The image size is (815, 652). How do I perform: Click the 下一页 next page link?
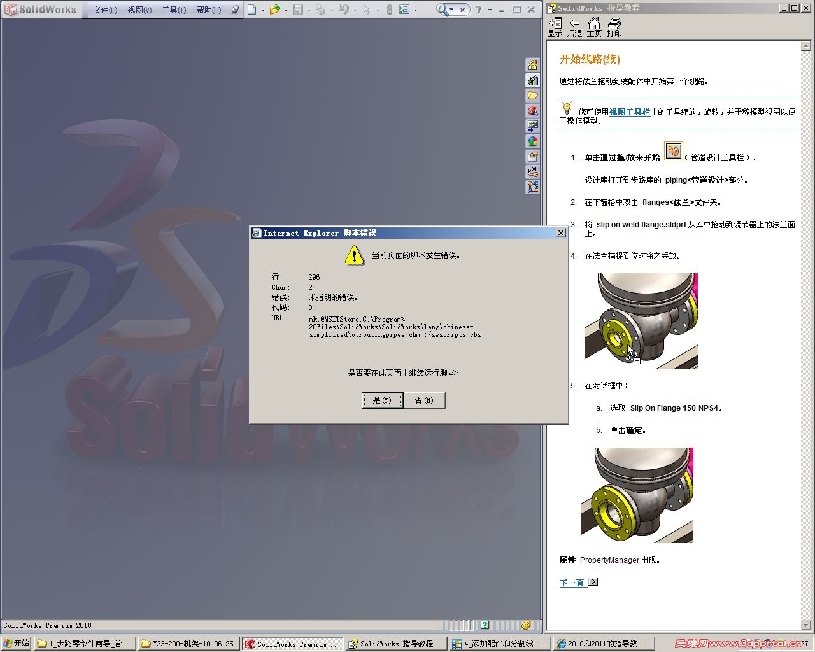572,583
